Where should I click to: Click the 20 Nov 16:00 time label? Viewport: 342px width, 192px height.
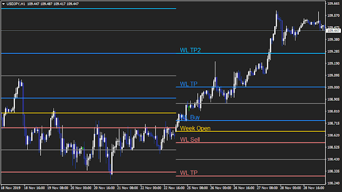tap(104, 188)
